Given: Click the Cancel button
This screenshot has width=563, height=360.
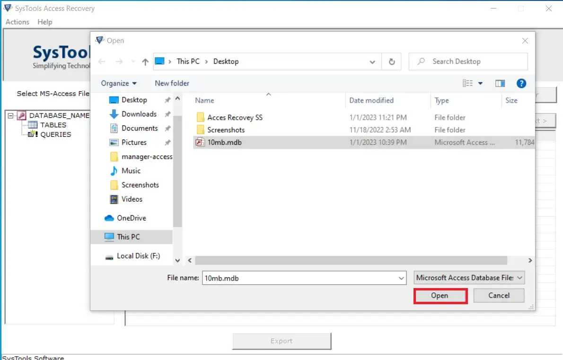Looking at the screenshot, I should 499,296.
